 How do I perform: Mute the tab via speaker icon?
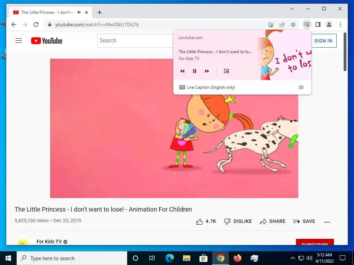coord(79,12)
